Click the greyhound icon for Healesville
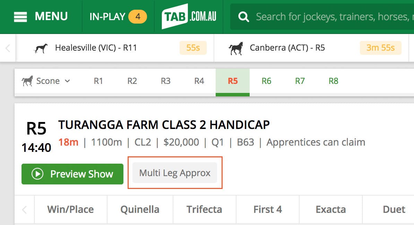 tap(41, 48)
